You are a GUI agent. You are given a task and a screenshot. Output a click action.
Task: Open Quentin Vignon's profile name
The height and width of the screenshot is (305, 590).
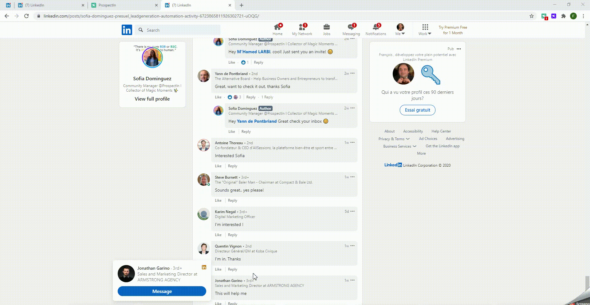click(x=228, y=246)
